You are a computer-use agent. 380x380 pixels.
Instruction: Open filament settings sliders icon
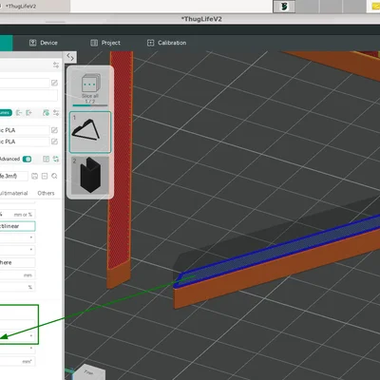coord(56,113)
